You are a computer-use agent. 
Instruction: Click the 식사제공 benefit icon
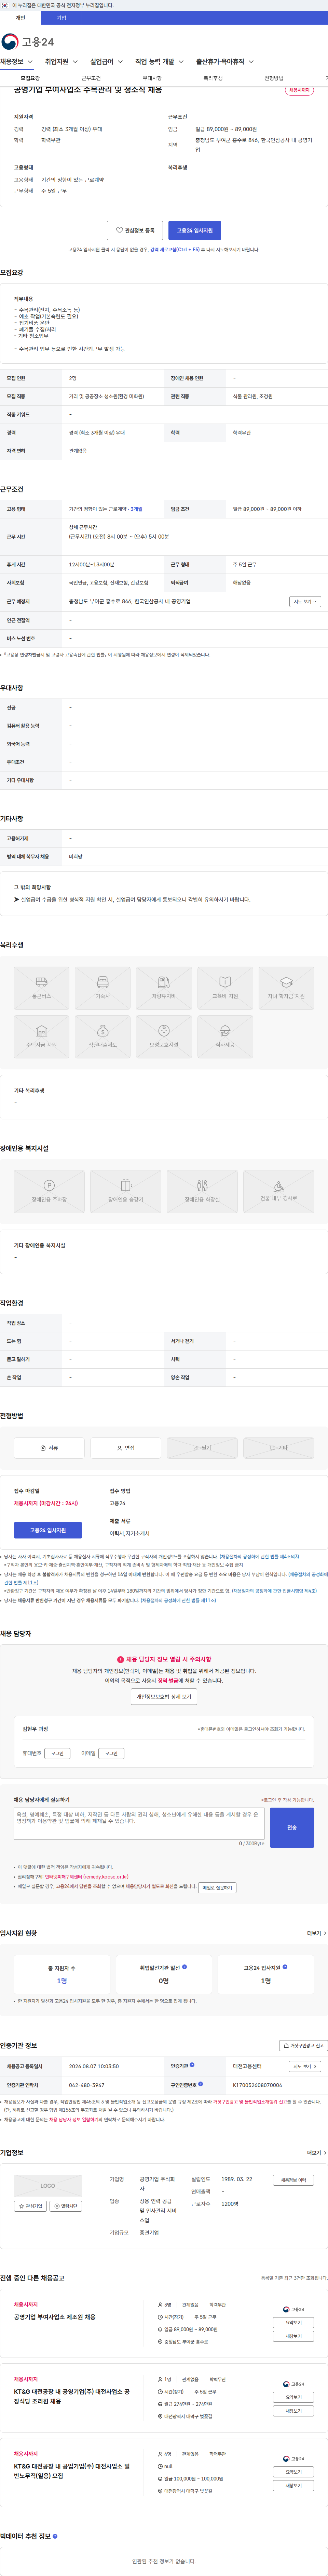point(224,1037)
